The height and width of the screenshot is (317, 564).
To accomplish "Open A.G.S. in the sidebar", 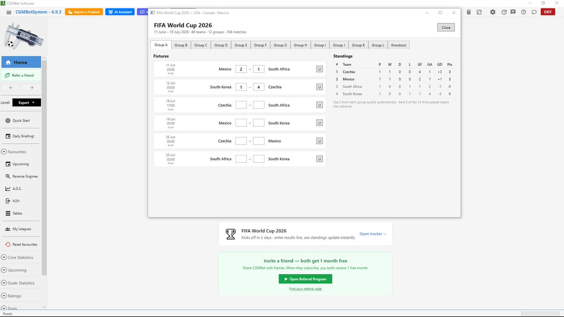I will click(x=21, y=189).
